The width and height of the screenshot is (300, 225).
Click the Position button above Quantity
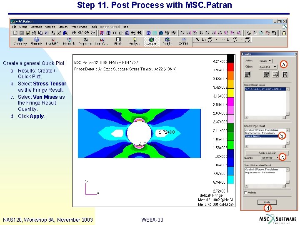coord(267,152)
